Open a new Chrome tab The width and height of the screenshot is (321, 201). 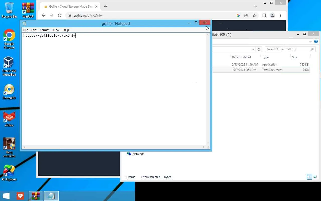coord(106,7)
